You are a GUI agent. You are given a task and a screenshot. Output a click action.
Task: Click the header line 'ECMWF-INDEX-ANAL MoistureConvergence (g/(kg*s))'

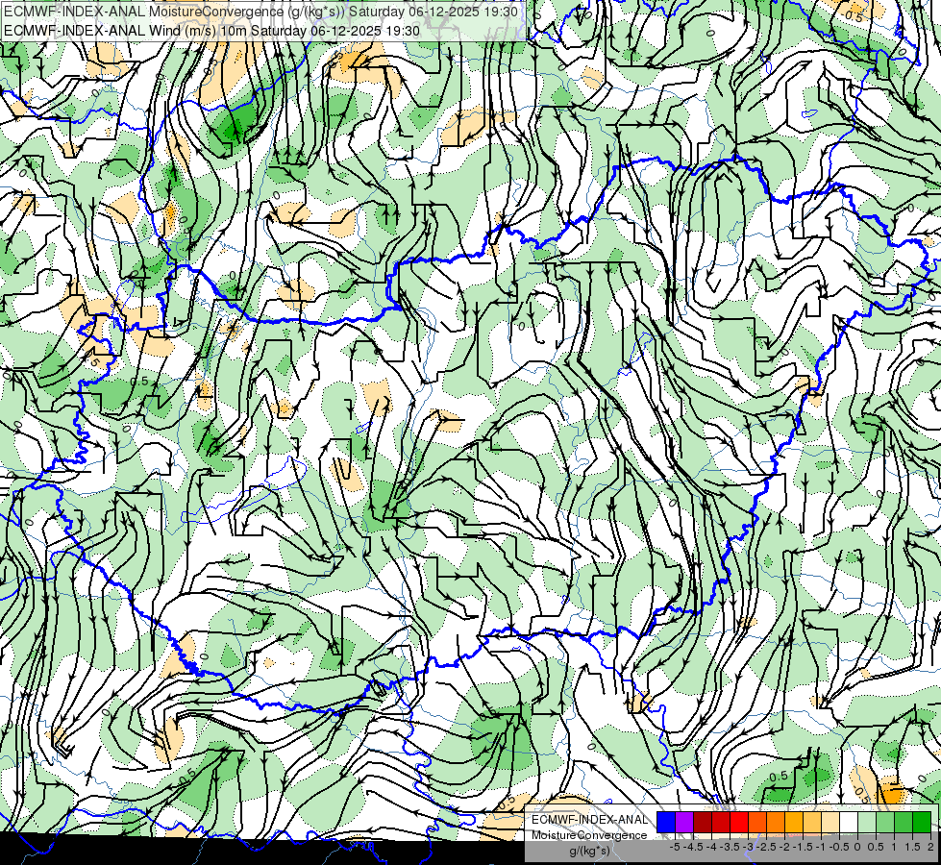(x=173, y=12)
